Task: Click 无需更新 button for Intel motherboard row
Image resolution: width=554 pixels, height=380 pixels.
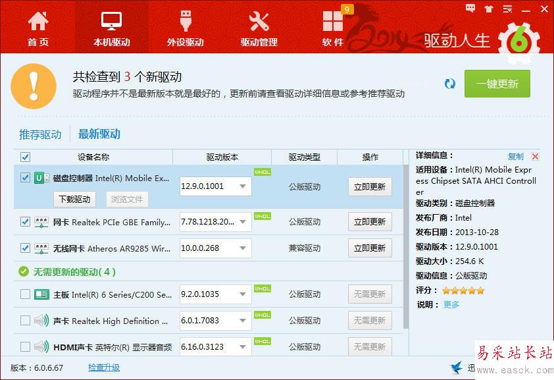Action: 370,294
